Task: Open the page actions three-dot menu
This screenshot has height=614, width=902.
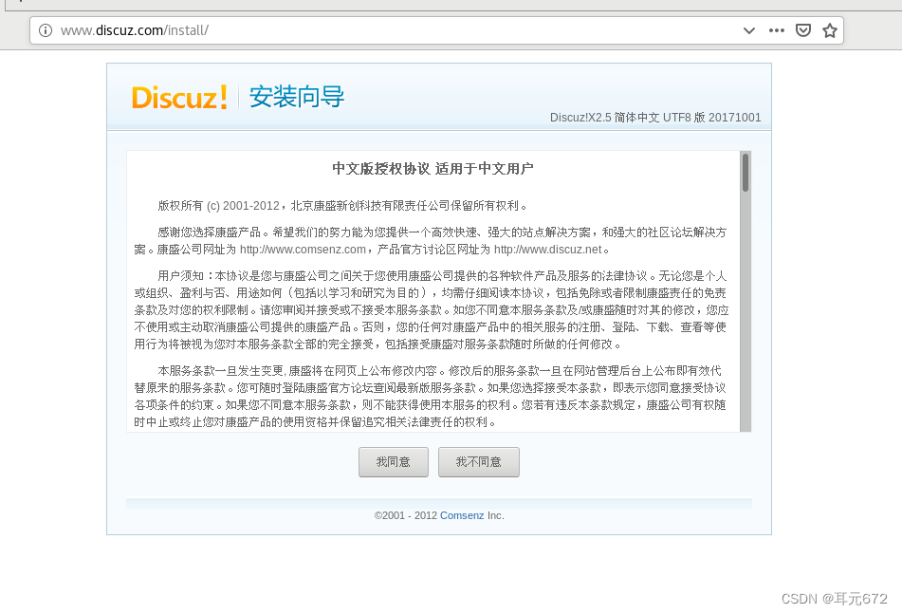Action: [776, 30]
